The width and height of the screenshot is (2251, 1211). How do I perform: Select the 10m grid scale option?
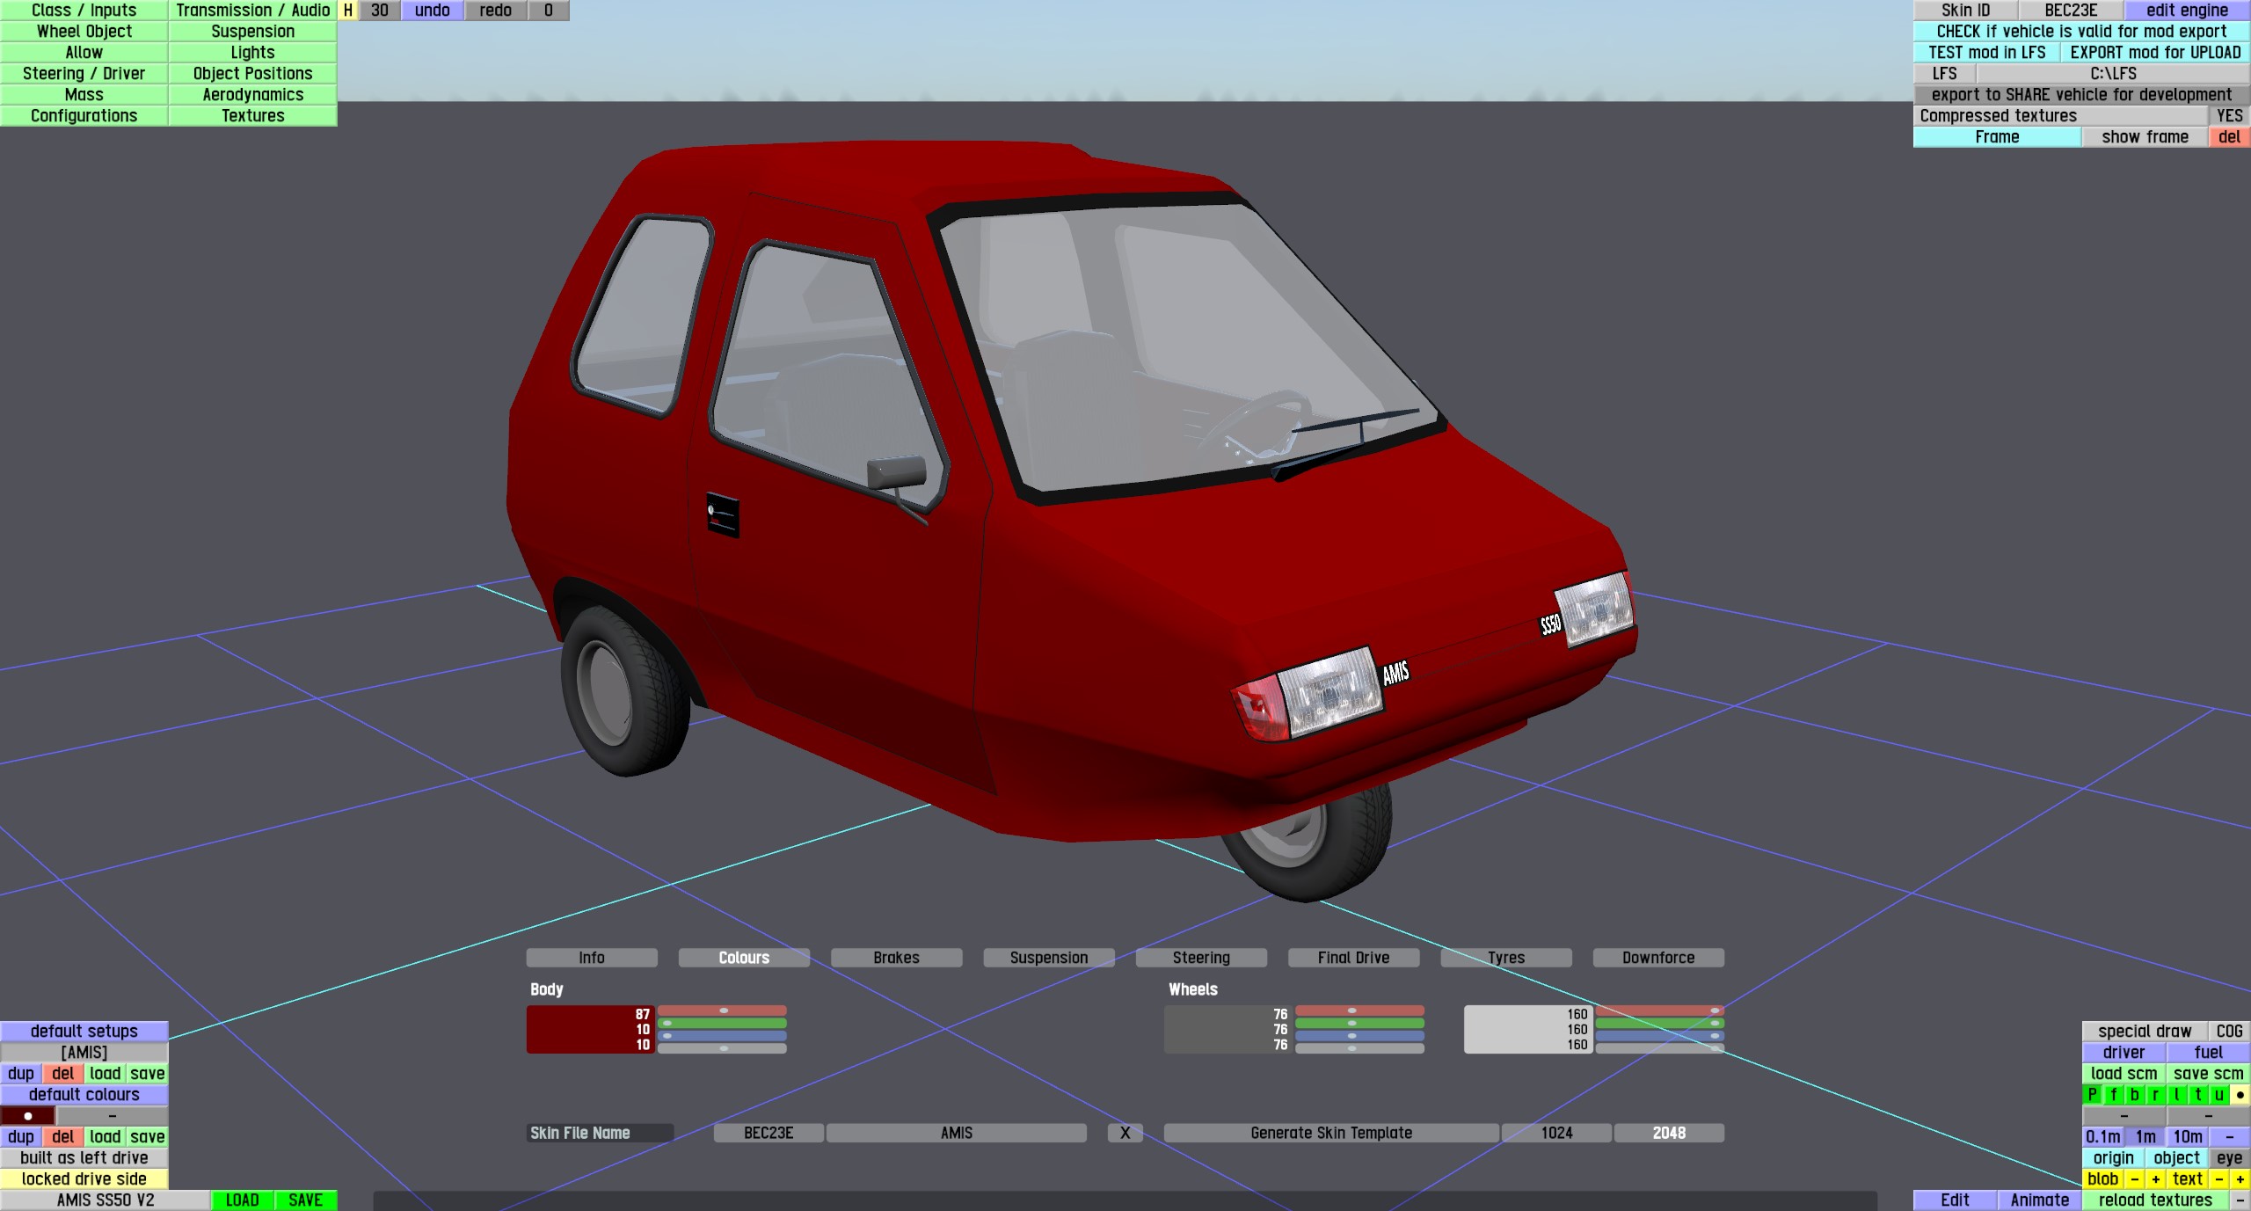(2187, 1137)
